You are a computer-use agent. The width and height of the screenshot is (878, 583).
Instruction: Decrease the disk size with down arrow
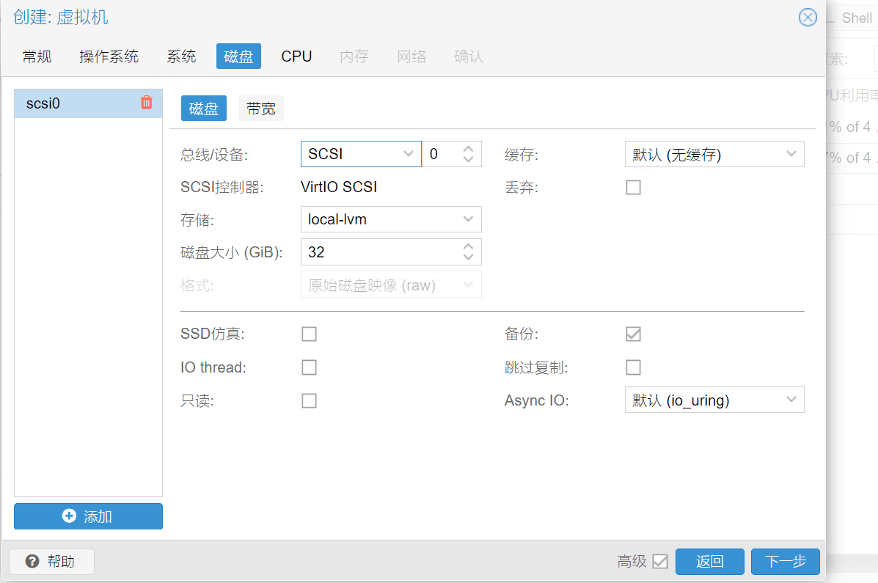pos(469,257)
